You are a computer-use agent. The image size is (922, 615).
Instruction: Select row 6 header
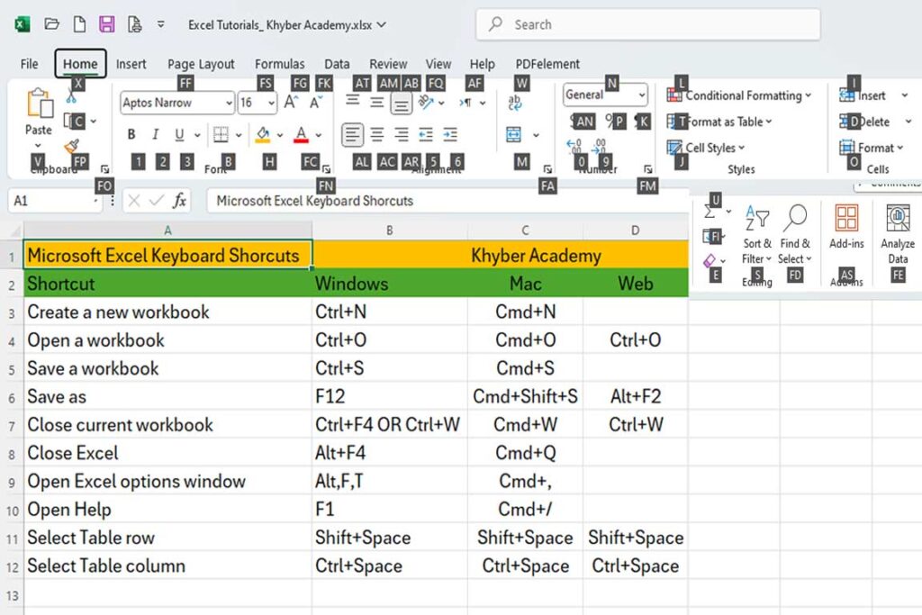click(12, 397)
